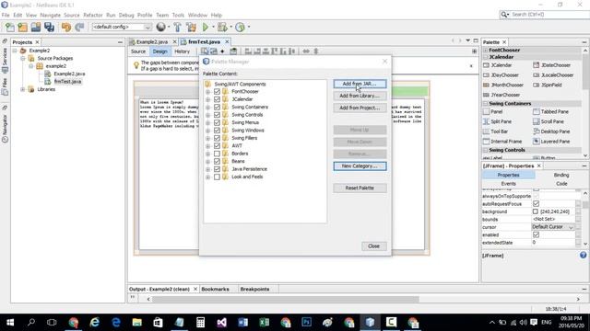This screenshot has width=590, height=331.
Task: Open the Refactor menu
Action: click(x=93, y=15)
